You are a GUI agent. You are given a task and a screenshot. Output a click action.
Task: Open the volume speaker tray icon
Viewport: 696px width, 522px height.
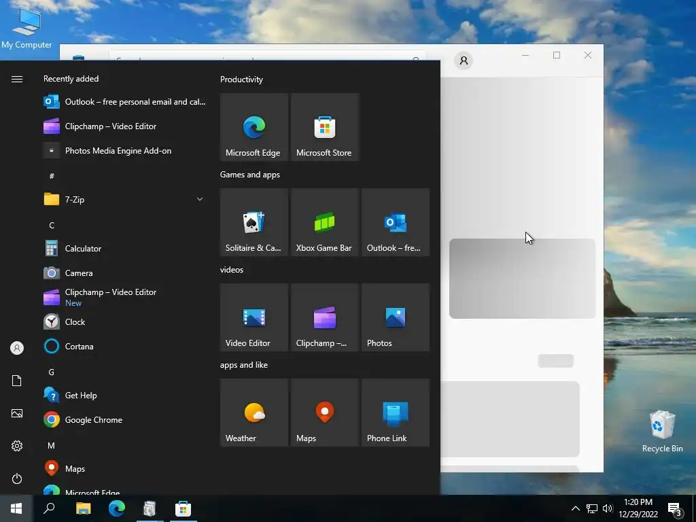pyautogui.click(x=608, y=508)
